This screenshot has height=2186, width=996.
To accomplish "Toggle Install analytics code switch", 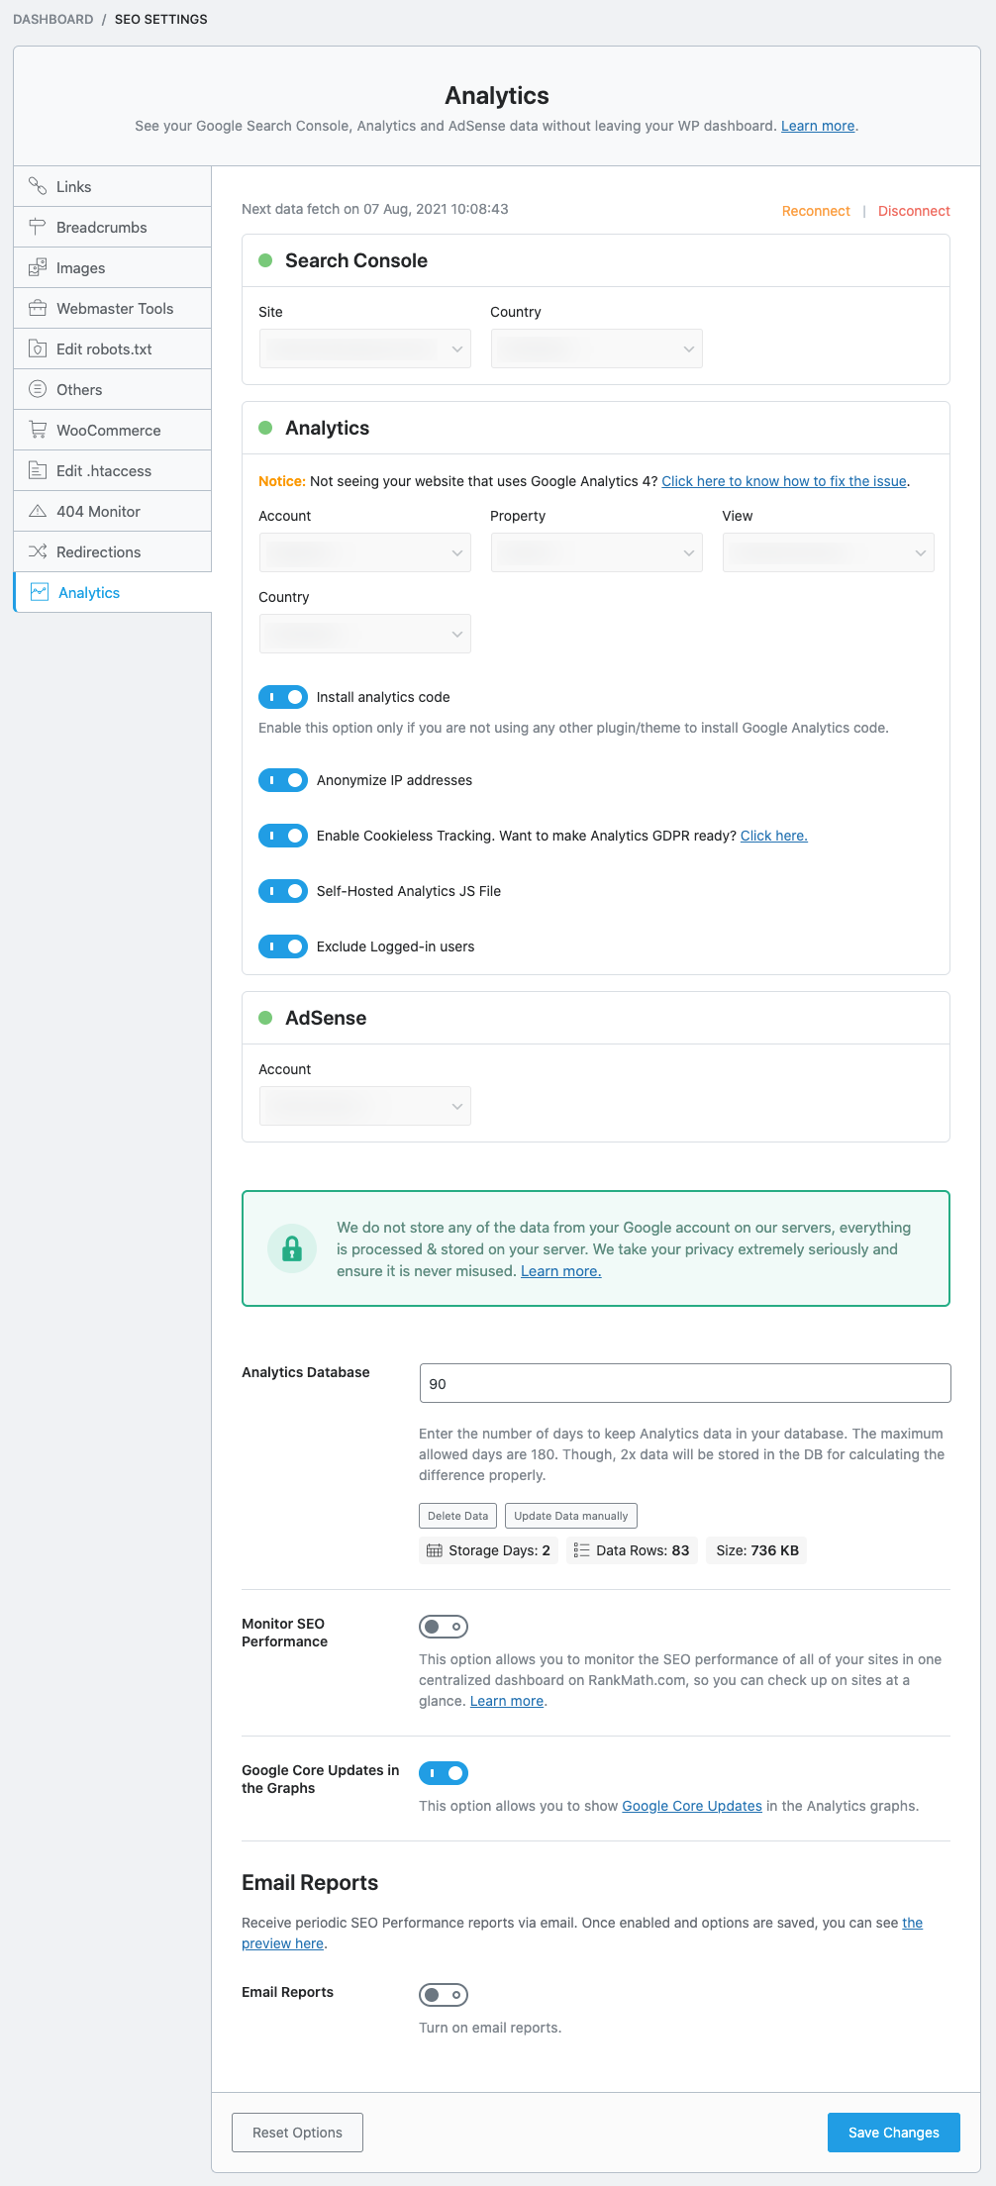I will (x=283, y=697).
